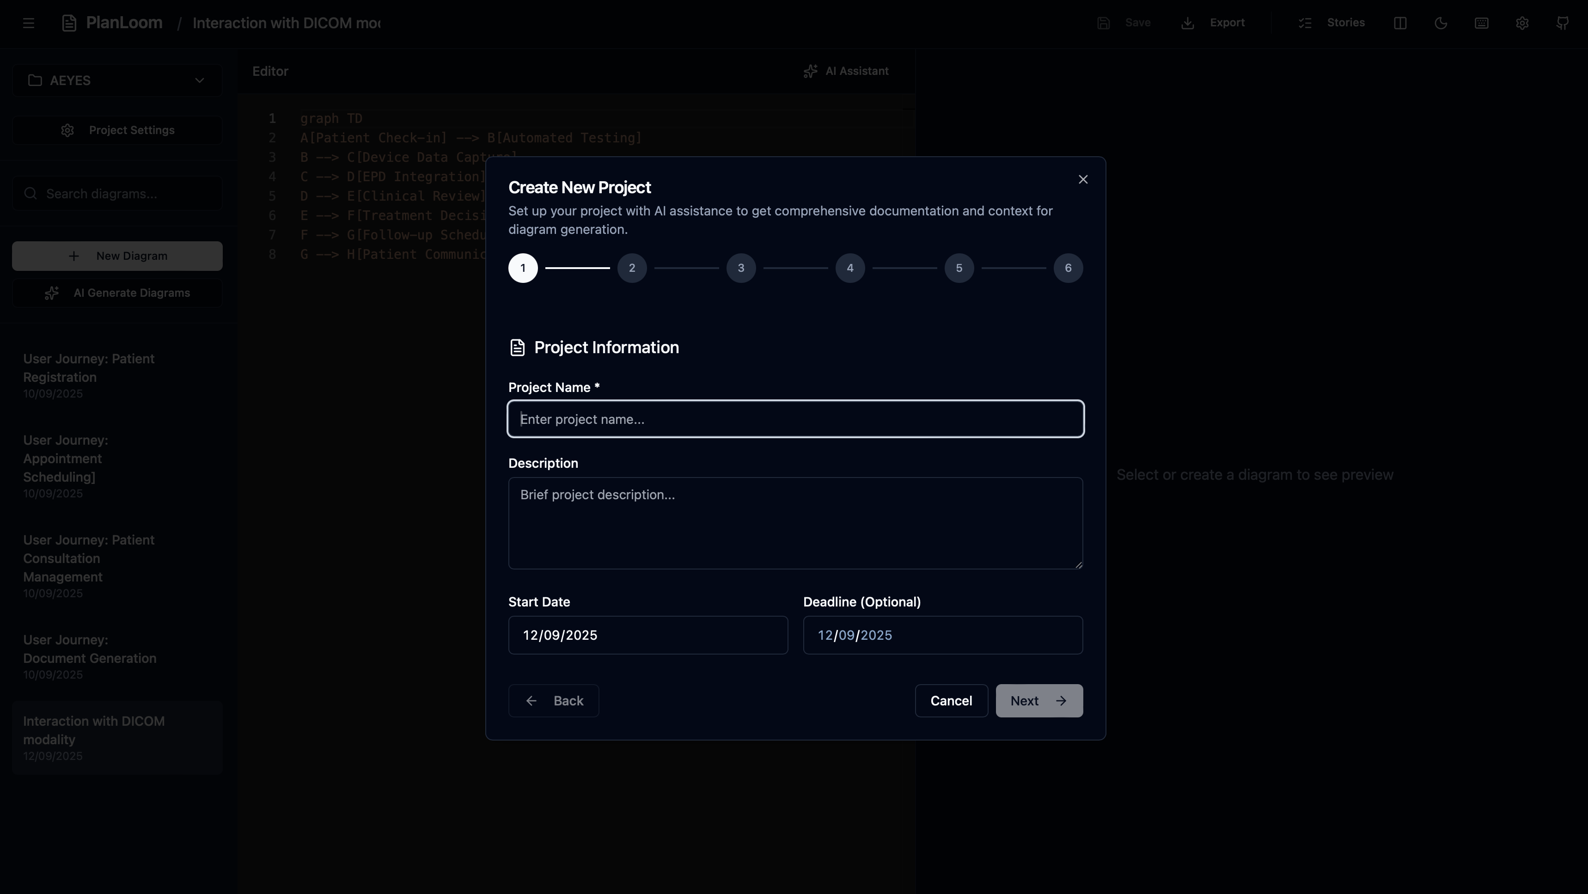Click the Export download icon
Image resolution: width=1588 pixels, height=894 pixels.
click(x=1187, y=24)
